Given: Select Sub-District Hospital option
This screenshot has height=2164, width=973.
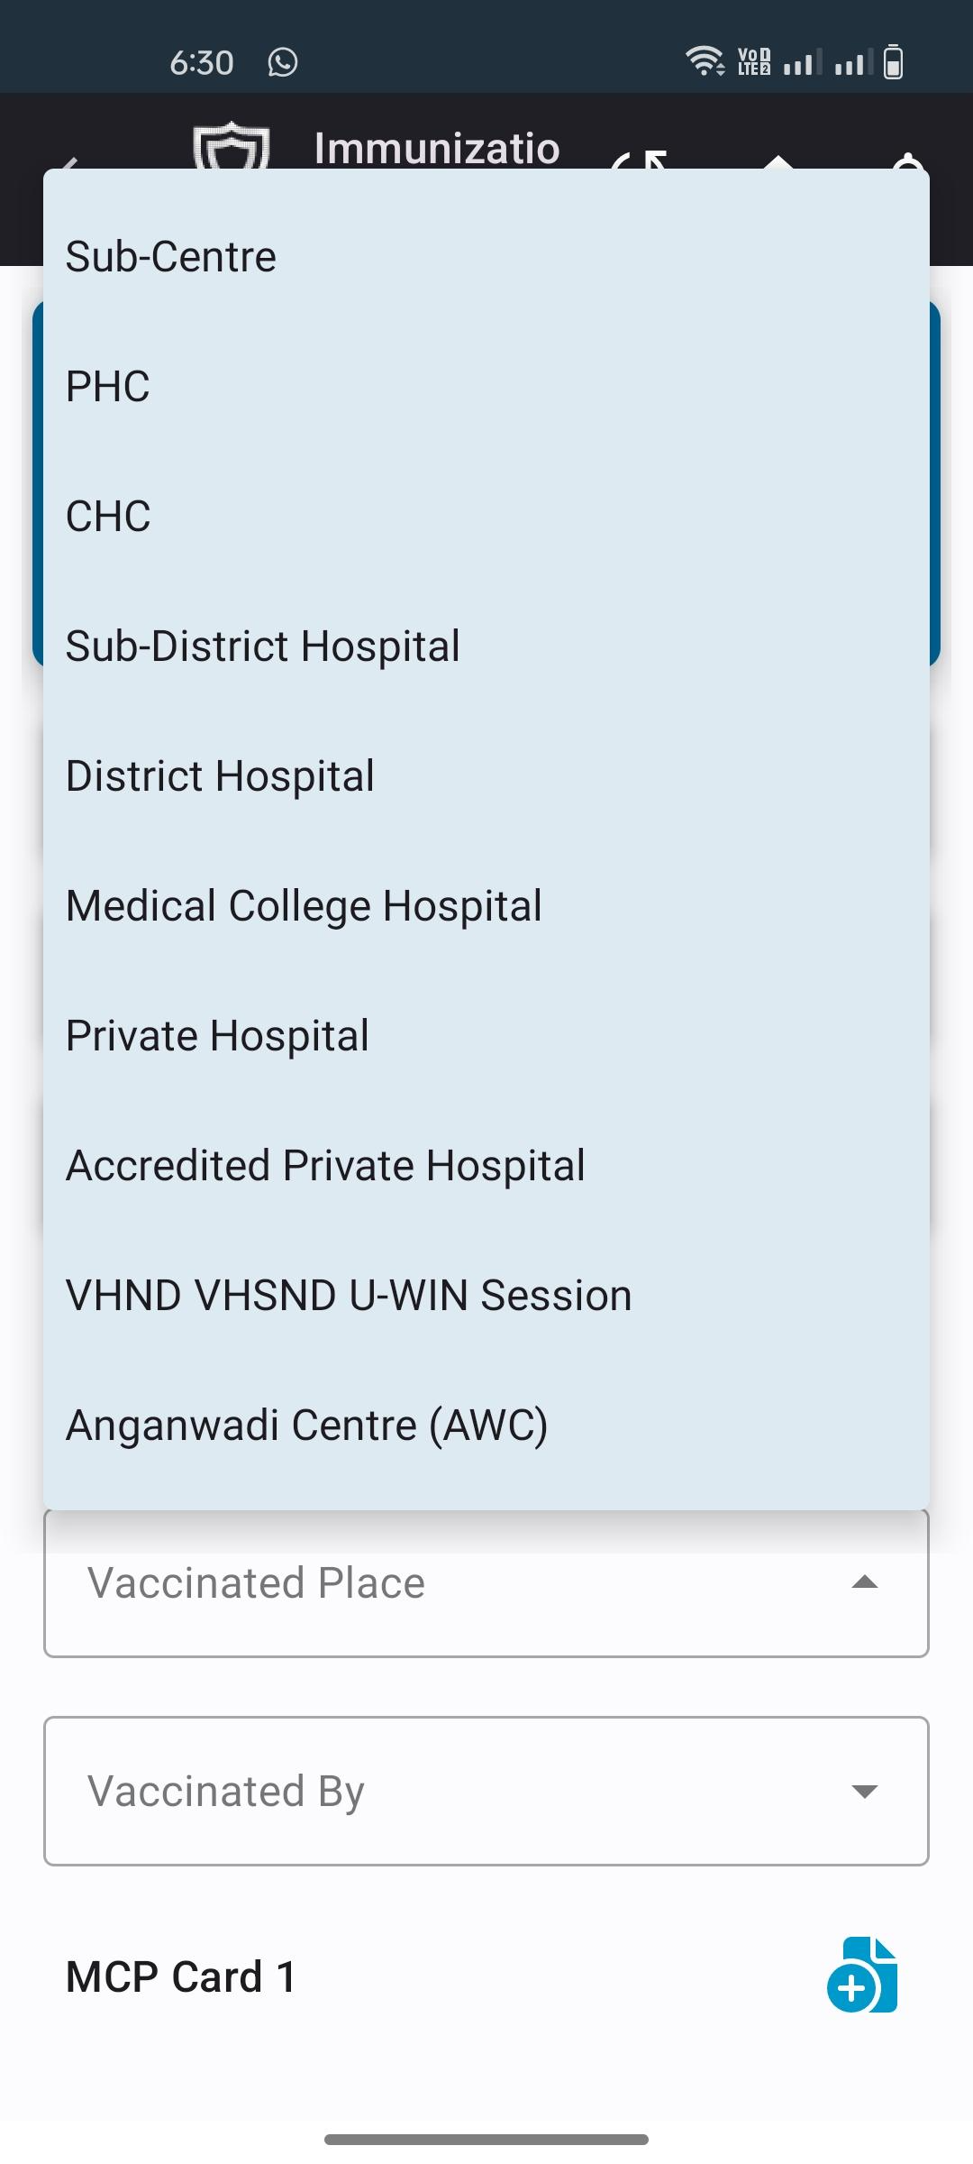Looking at the screenshot, I should [x=486, y=646].
